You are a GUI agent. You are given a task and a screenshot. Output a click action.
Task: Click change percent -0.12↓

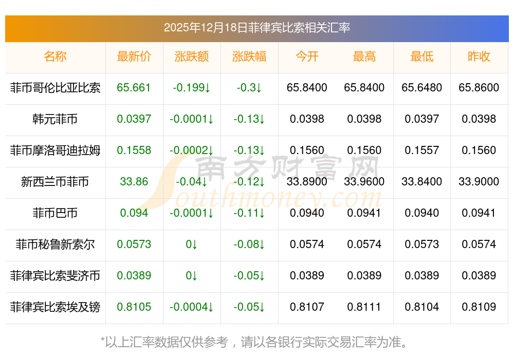coord(249,181)
